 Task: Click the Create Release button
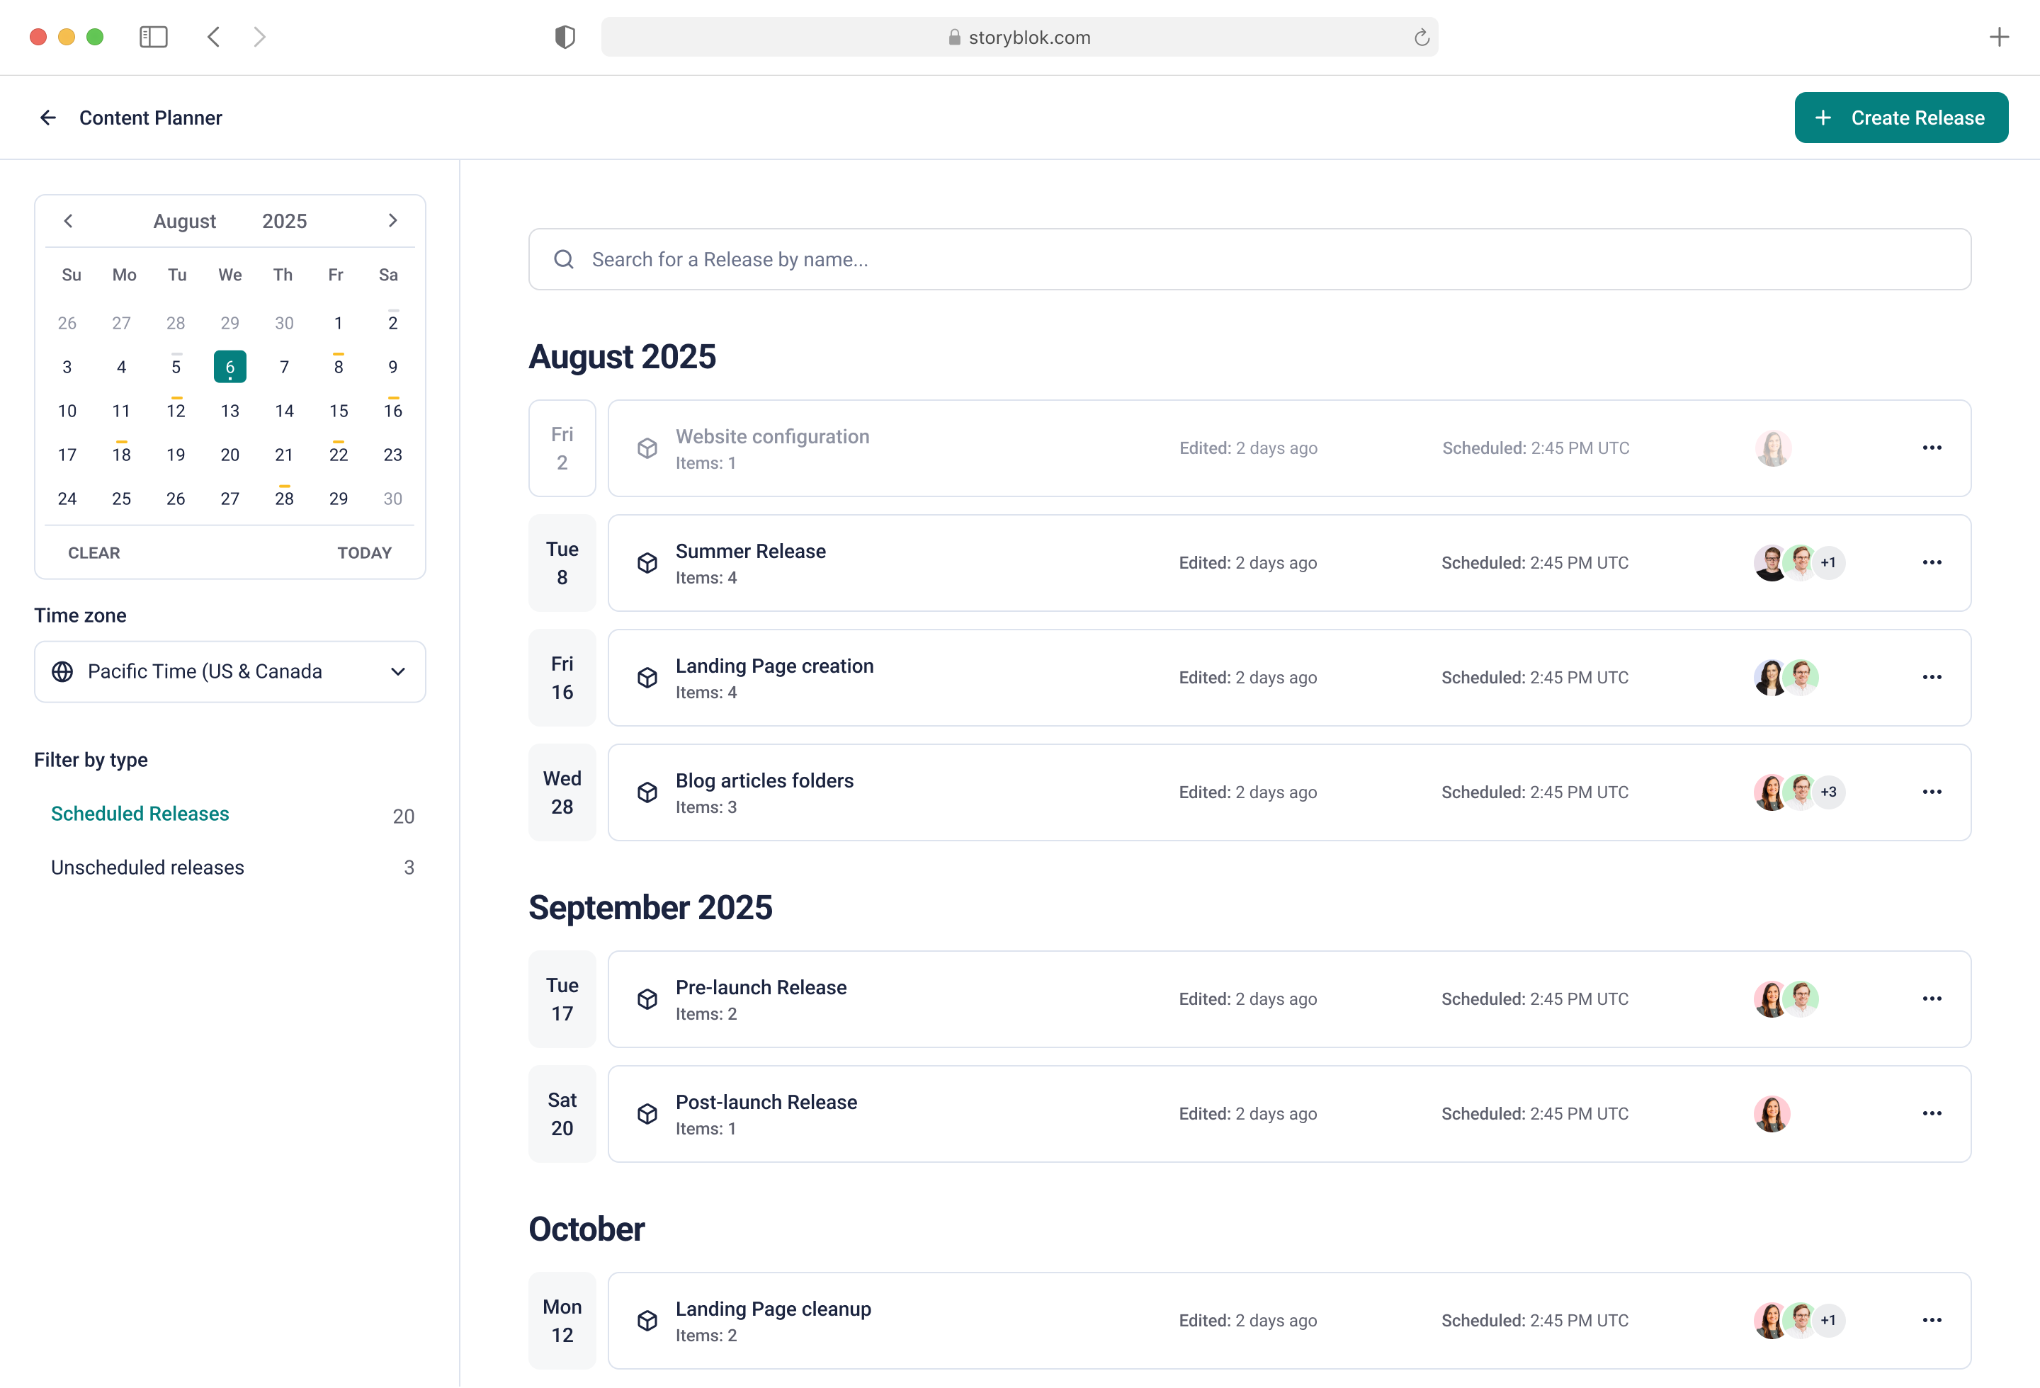(1900, 118)
